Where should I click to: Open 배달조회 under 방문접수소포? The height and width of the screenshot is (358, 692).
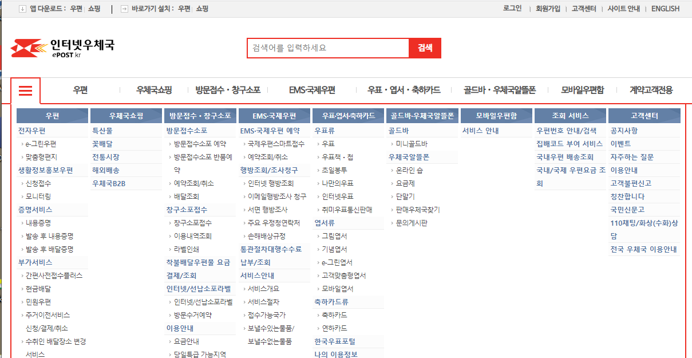pyautogui.click(x=187, y=196)
